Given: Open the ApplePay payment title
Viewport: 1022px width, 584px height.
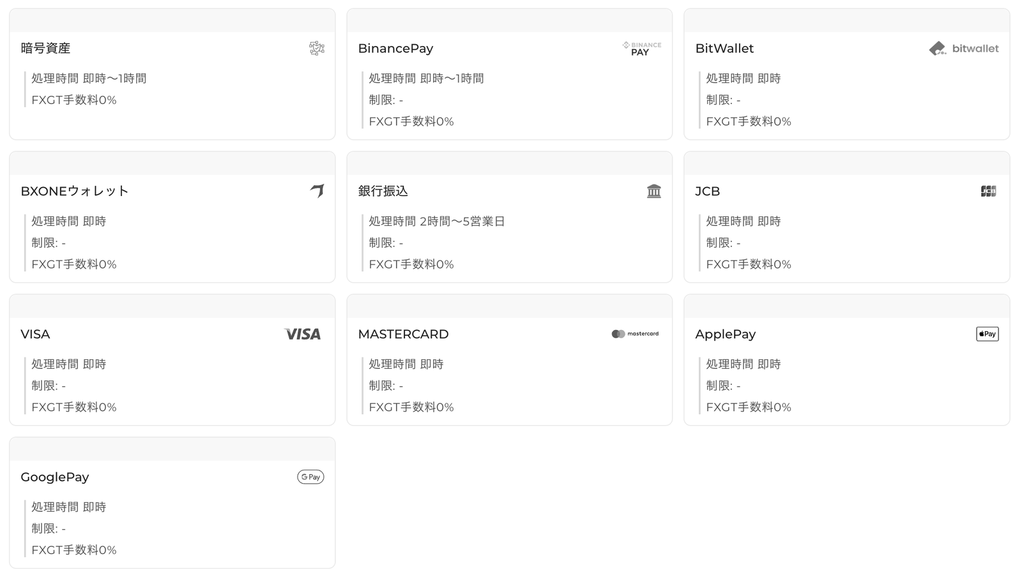Looking at the screenshot, I should click(x=726, y=334).
